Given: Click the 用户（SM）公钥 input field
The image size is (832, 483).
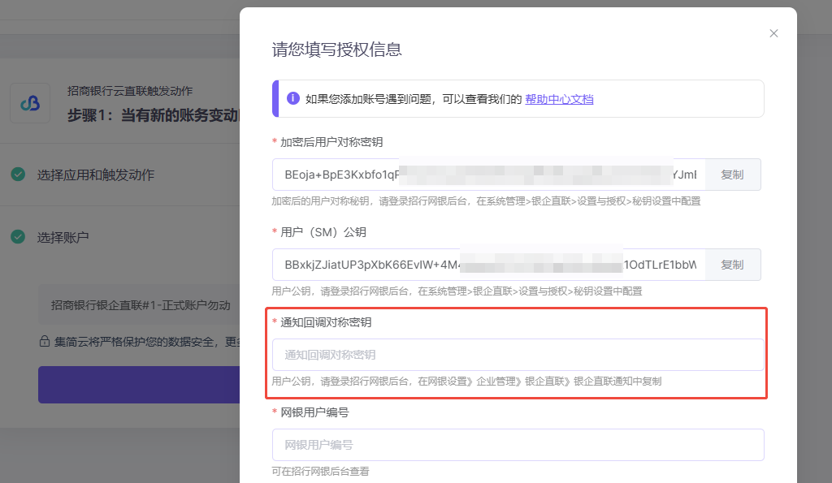Looking at the screenshot, I should 487,265.
